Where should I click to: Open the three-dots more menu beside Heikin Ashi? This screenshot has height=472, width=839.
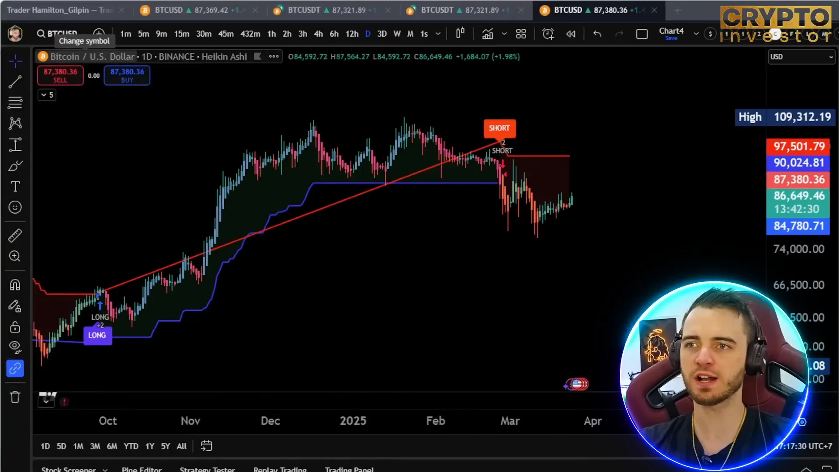click(274, 56)
